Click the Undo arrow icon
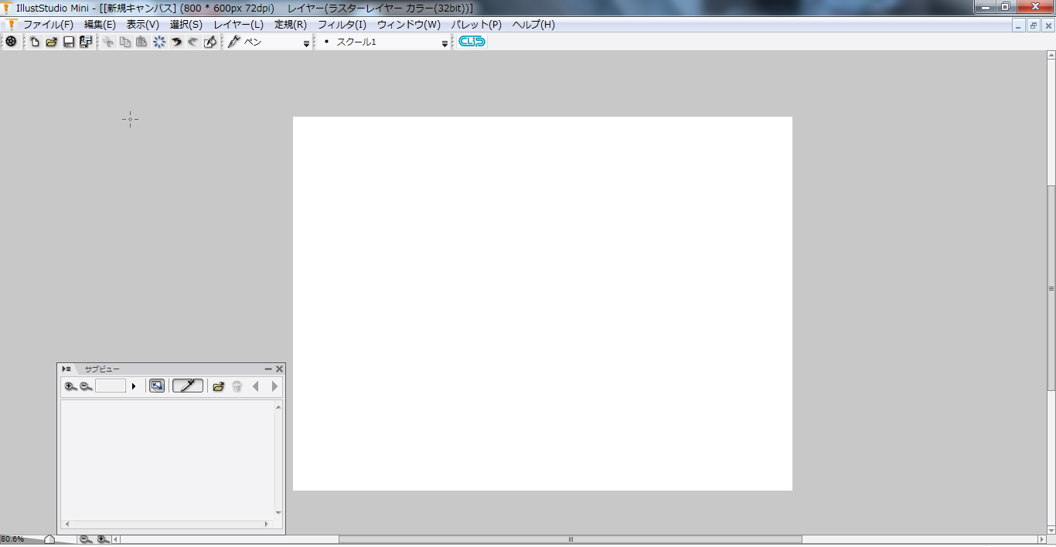The width and height of the screenshot is (1056, 547). (x=176, y=42)
